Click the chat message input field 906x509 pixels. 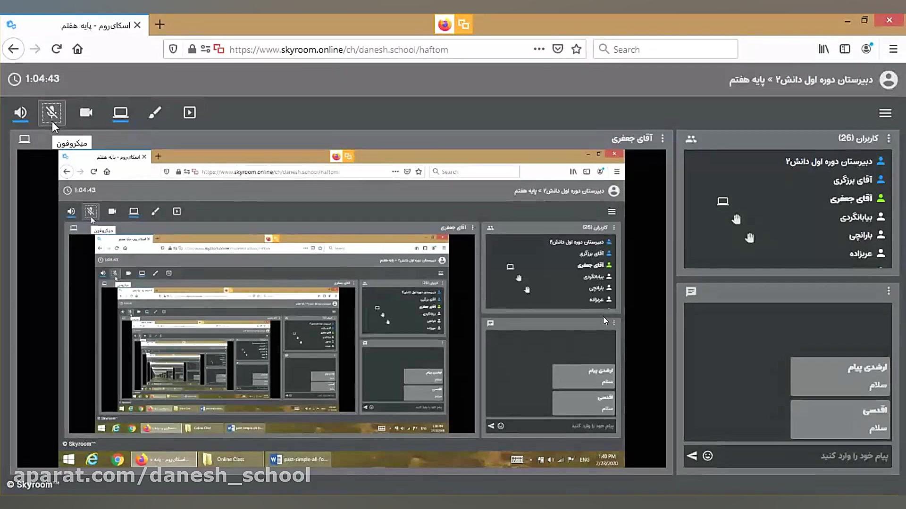click(x=802, y=456)
